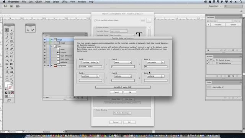Open the Effect menu
This screenshot has height=138, width=245.
click(x=64, y=2)
